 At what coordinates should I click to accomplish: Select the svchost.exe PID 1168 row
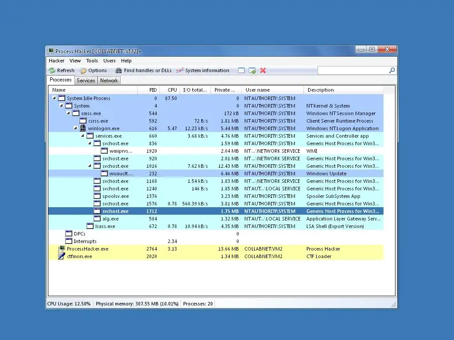tap(216, 181)
